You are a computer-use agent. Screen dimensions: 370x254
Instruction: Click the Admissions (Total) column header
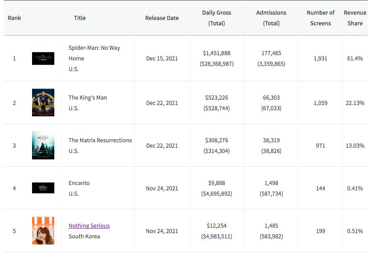pyautogui.click(x=271, y=18)
